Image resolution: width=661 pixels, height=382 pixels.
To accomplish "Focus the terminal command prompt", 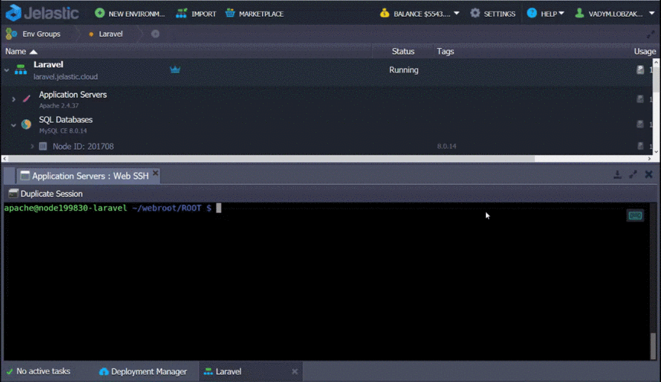I will [112, 208].
